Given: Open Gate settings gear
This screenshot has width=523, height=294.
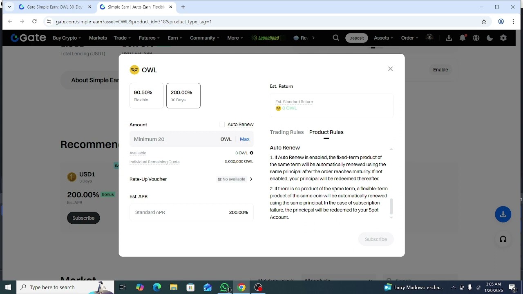Looking at the screenshot, I should pyautogui.click(x=503, y=38).
